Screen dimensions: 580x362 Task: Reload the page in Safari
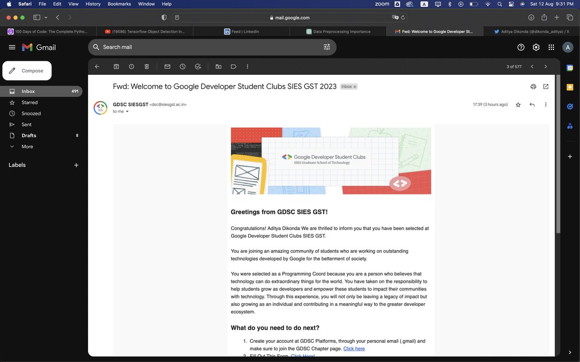[x=403, y=17]
